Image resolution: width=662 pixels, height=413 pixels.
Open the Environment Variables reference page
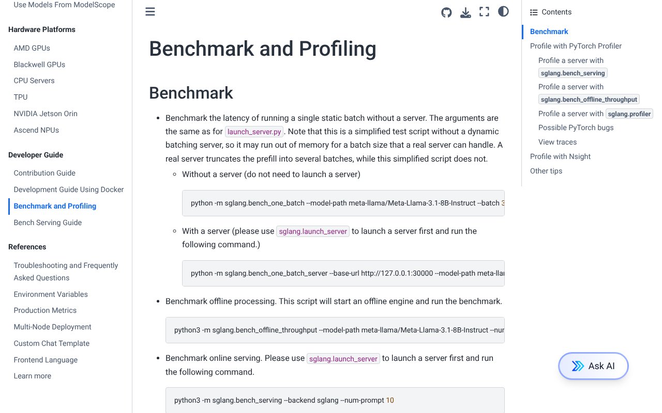click(x=51, y=294)
